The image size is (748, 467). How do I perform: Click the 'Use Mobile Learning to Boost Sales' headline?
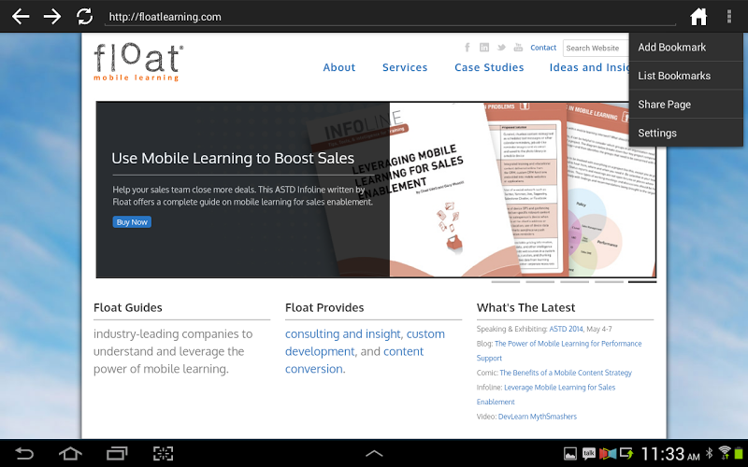tap(233, 158)
